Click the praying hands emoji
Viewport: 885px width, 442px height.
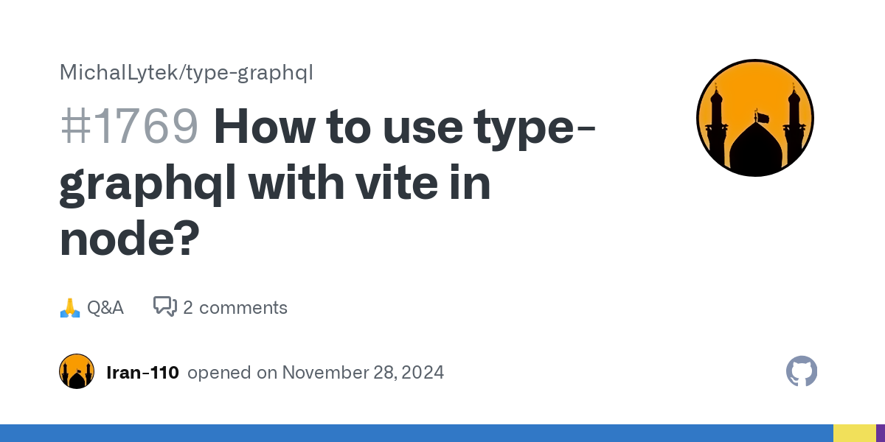tap(69, 307)
